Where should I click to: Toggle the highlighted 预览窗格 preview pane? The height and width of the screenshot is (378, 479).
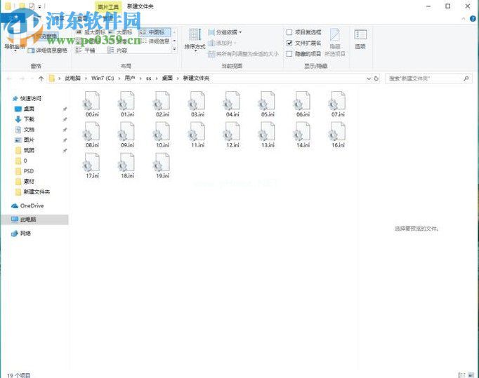pyautogui.click(x=46, y=36)
